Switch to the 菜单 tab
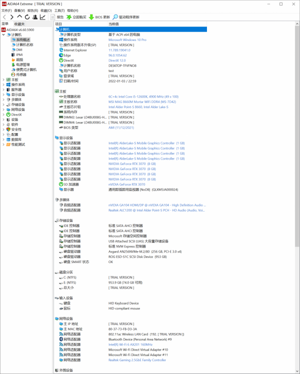Image resolution: width=300 pixels, height=374 pixels. tap(5, 24)
